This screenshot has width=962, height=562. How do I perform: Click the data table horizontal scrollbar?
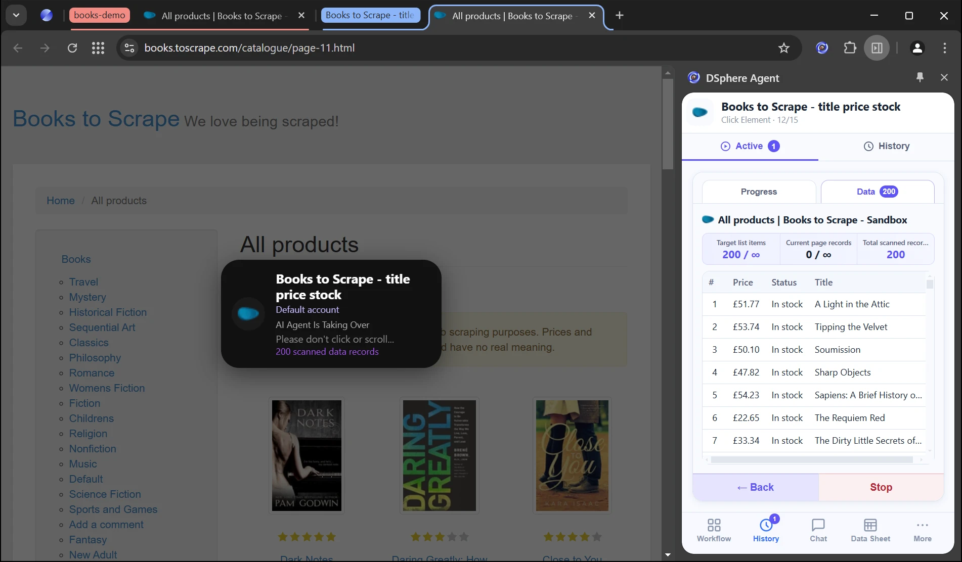click(x=812, y=460)
